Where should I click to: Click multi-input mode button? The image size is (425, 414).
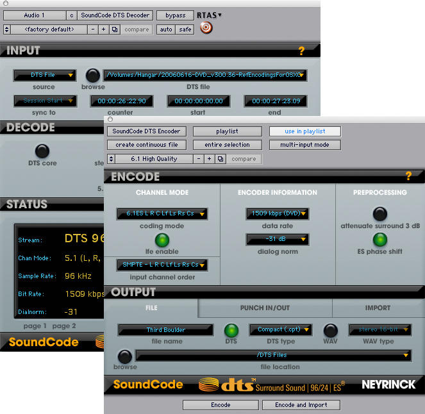click(x=305, y=145)
